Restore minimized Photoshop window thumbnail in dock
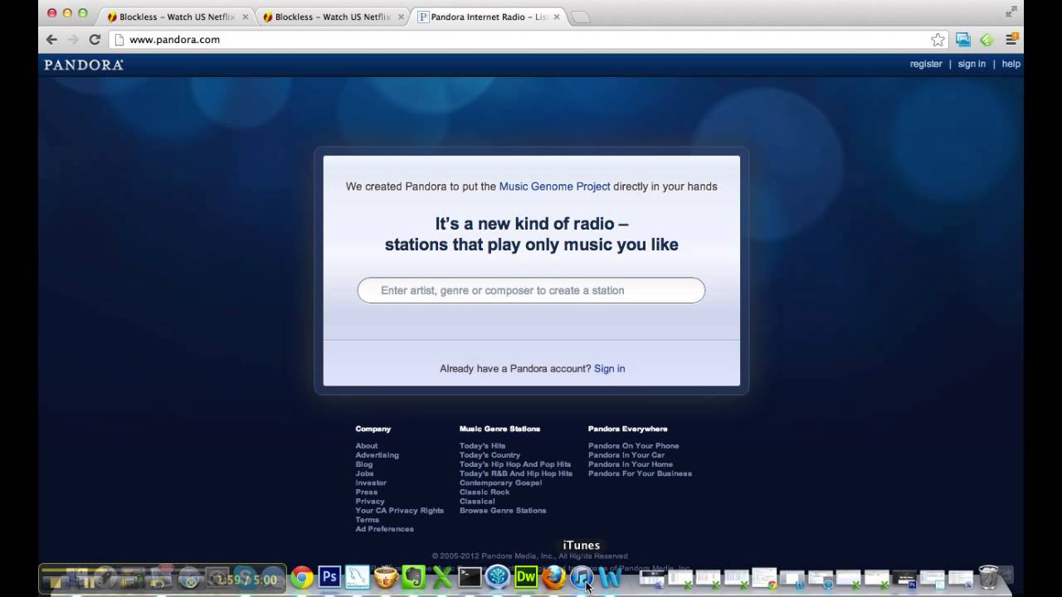 pyautogui.click(x=905, y=579)
